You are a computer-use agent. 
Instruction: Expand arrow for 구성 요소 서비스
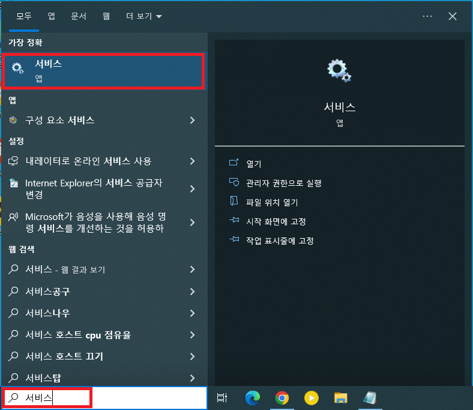click(x=193, y=120)
